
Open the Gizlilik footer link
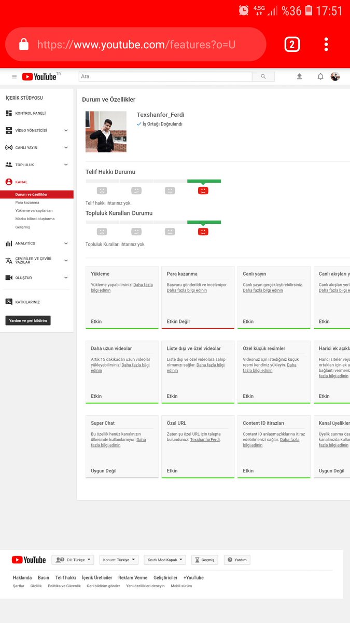point(36,586)
